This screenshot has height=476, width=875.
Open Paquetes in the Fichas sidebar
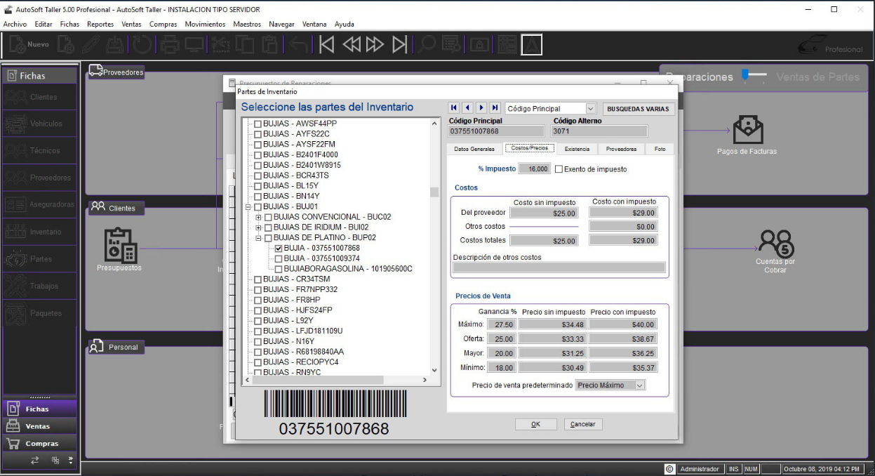click(40, 313)
